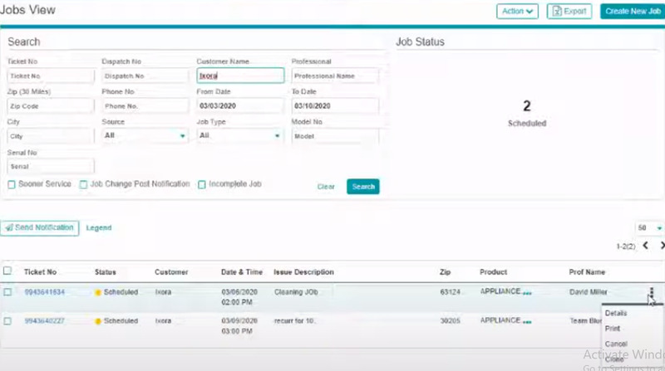Open the Source dropdown
Screen dimensions: 665x371
145,135
